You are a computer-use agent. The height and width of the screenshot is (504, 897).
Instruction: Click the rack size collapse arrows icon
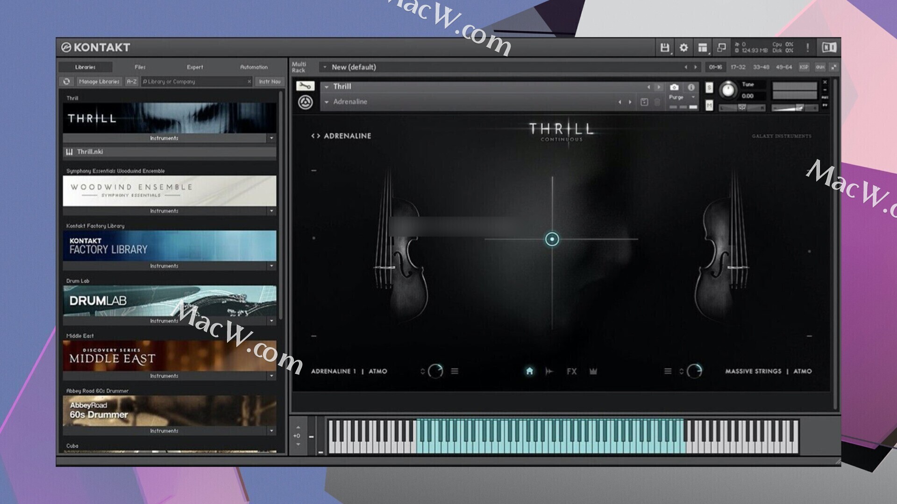[834, 67]
